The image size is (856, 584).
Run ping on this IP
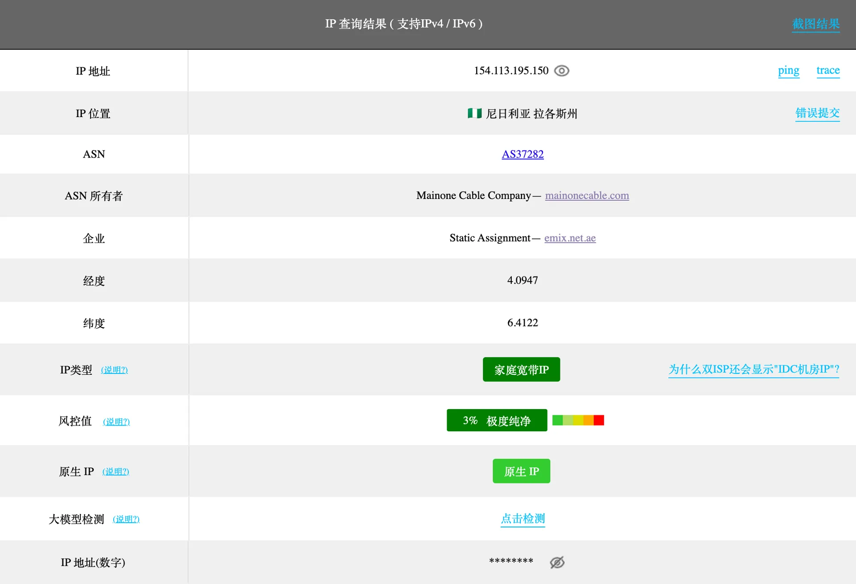788,70
